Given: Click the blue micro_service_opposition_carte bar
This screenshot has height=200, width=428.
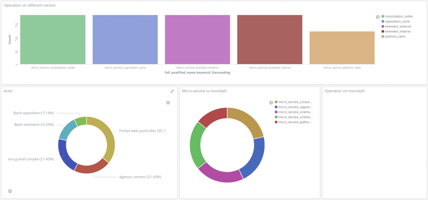Looking at the screenshot, I should pos(125,40).
